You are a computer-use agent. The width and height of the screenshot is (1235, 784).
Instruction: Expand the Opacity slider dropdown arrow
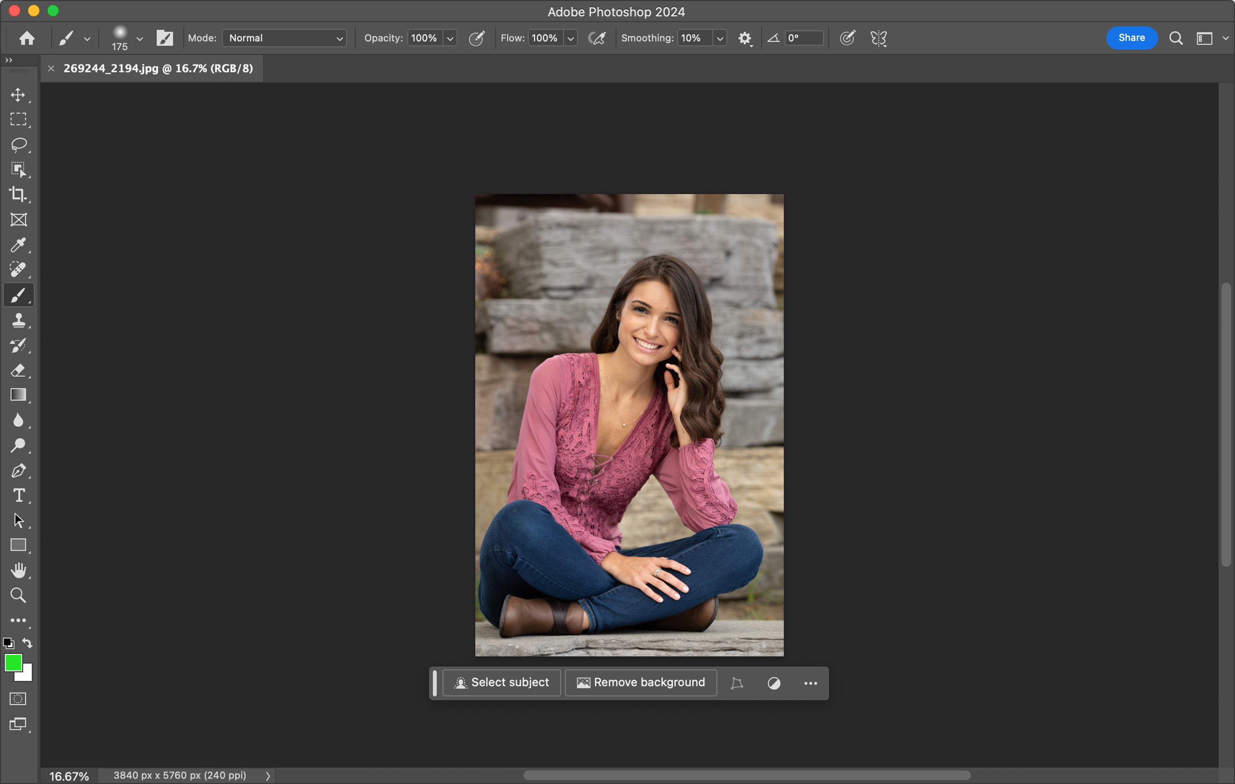click(x=450, y=38)
